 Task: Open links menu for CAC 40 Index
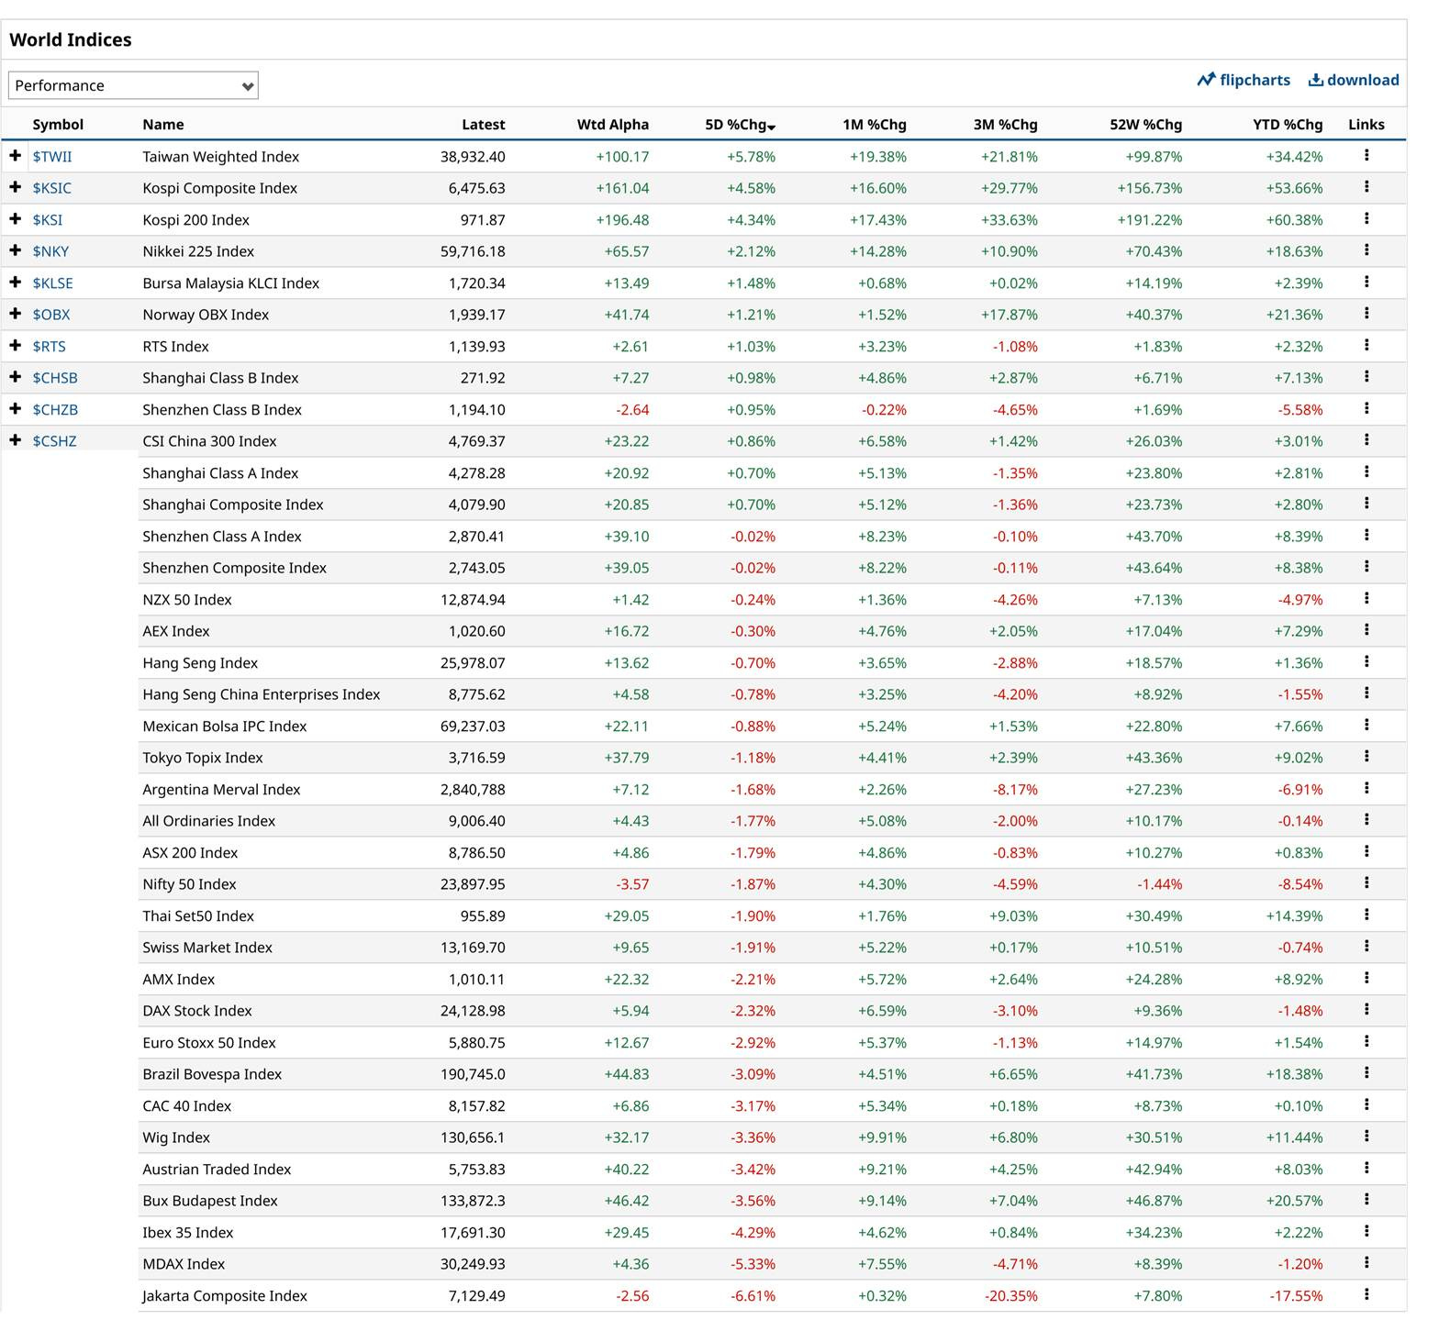[x=1366, y=1105]
